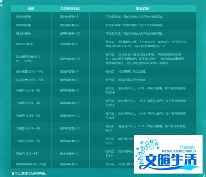Click the NPC exchange description in the 翡翠神奇鱼 row

[134, 25]
